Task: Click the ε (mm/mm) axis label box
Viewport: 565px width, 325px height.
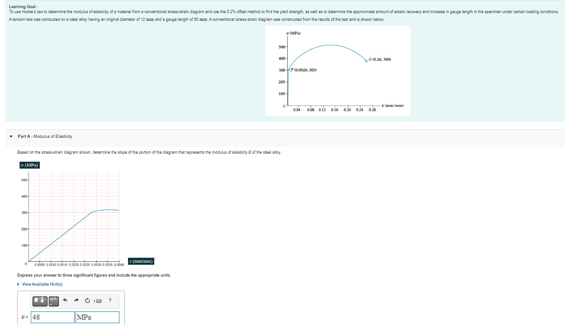Action: click(141, 261)
